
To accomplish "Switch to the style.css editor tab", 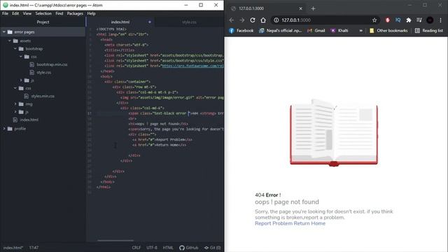I will click(x=189, y=22).
